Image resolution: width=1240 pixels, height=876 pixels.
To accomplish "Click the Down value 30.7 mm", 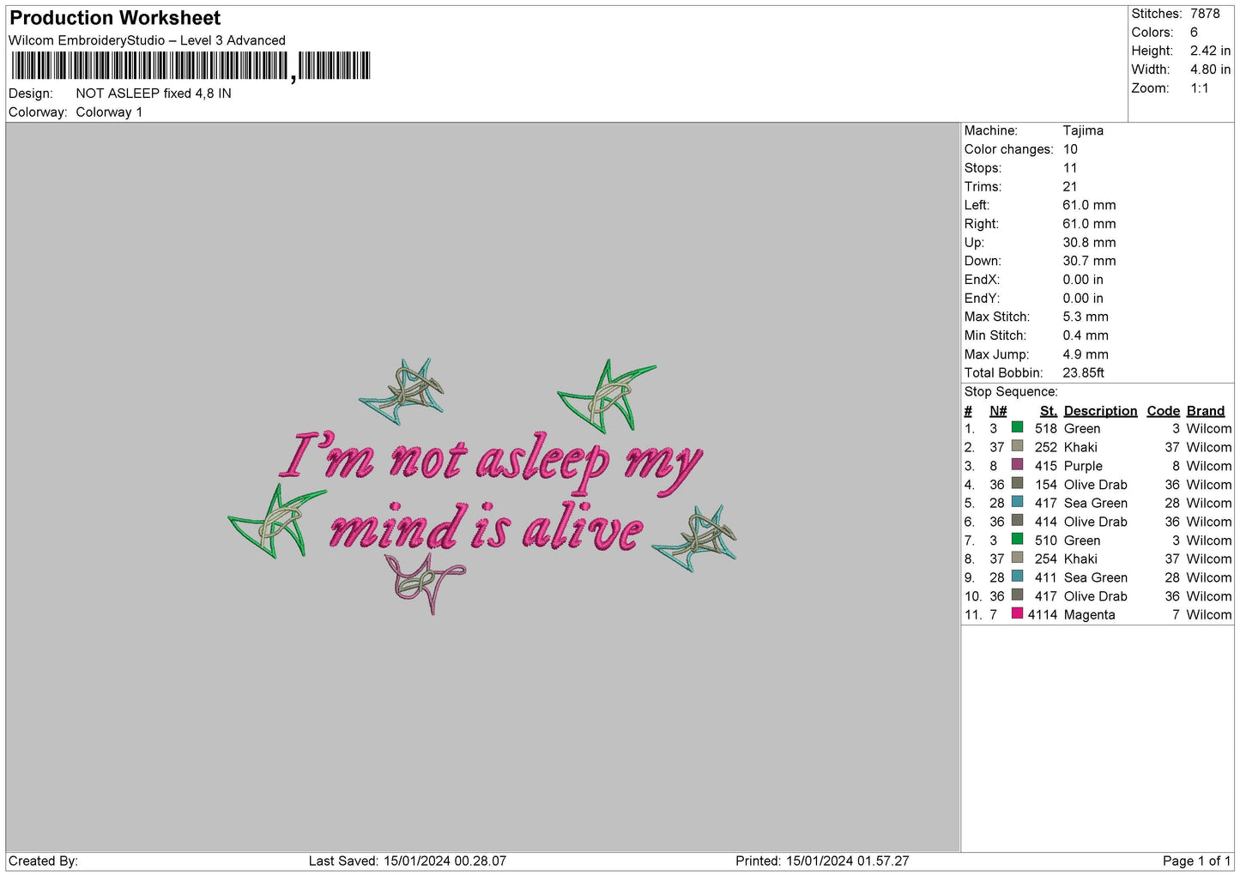I will coord(1089,261).
